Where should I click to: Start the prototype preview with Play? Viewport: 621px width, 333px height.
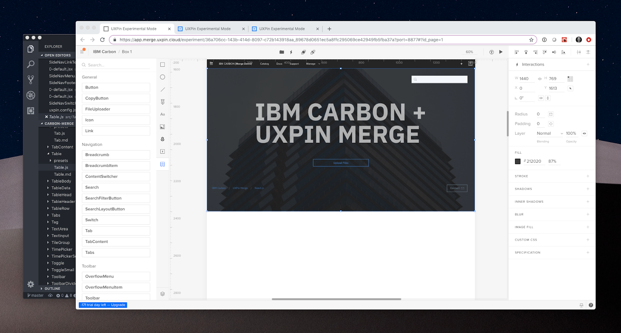pyautogui.click(x=501, y=52)
